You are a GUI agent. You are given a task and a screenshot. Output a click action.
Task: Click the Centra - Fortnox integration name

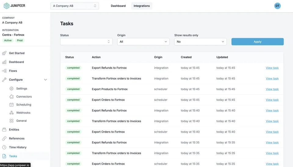[13, 35]
